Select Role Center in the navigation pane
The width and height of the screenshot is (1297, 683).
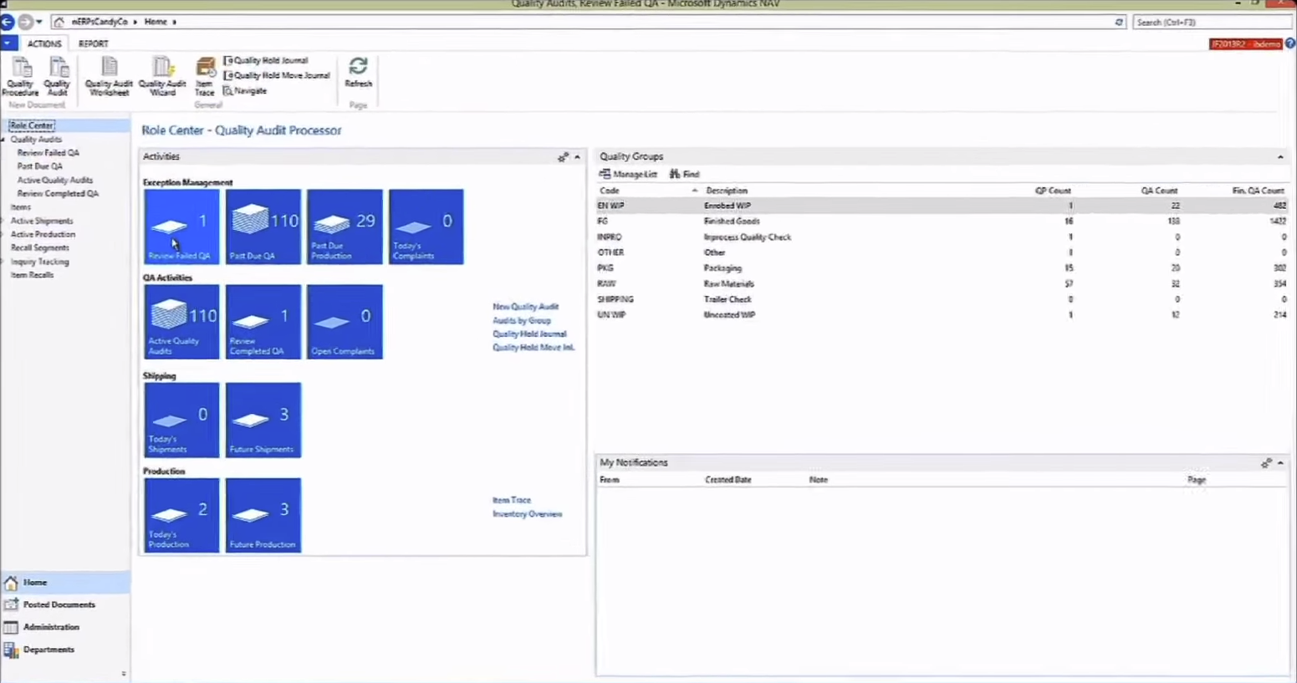32,125
